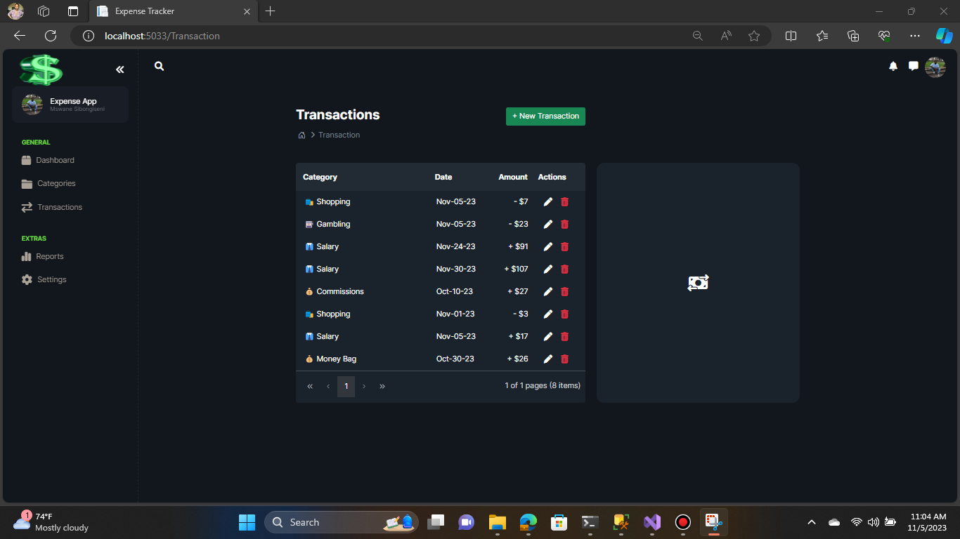Open the search with the magnifier icon

click(159, 66)
